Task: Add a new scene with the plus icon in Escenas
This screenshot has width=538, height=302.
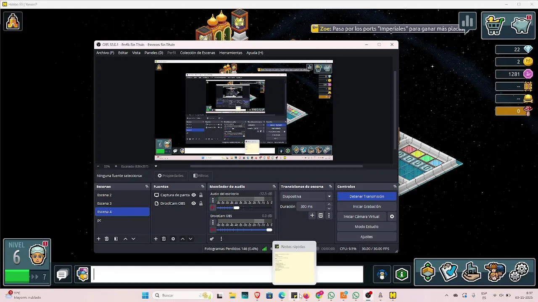Action: tap(99, 239)
